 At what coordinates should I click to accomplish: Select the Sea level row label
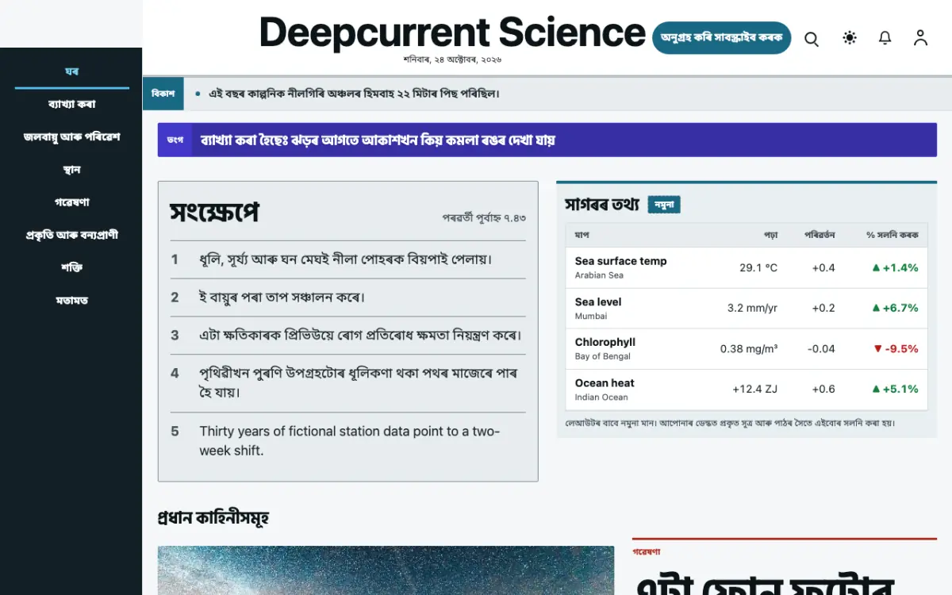pos(598,301)
